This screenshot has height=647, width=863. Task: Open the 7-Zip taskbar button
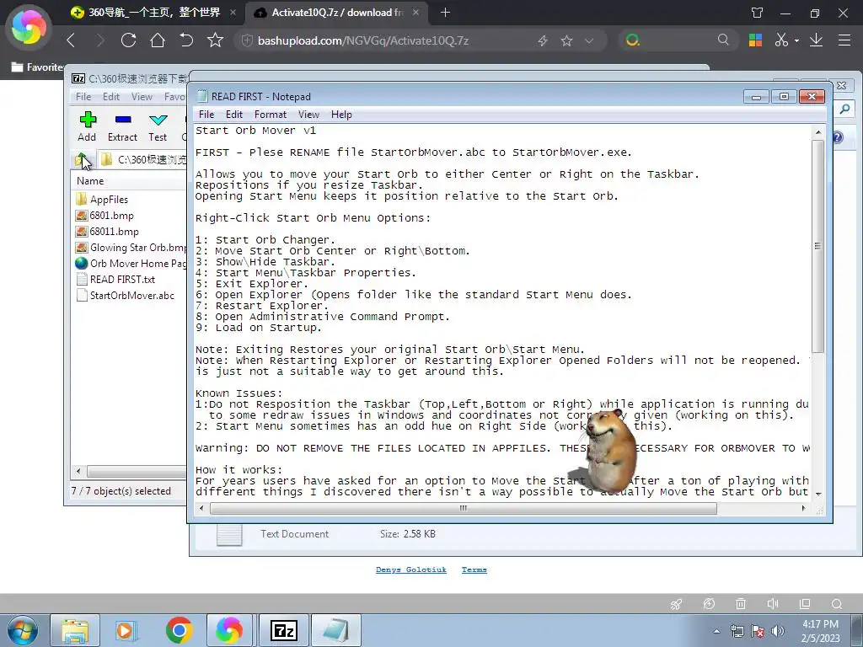click(x=283, y=630)
